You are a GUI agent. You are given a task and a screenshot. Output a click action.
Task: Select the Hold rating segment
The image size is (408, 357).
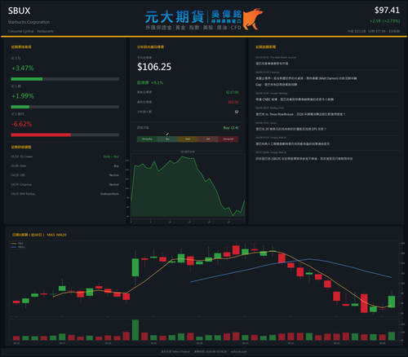point(188,139)
